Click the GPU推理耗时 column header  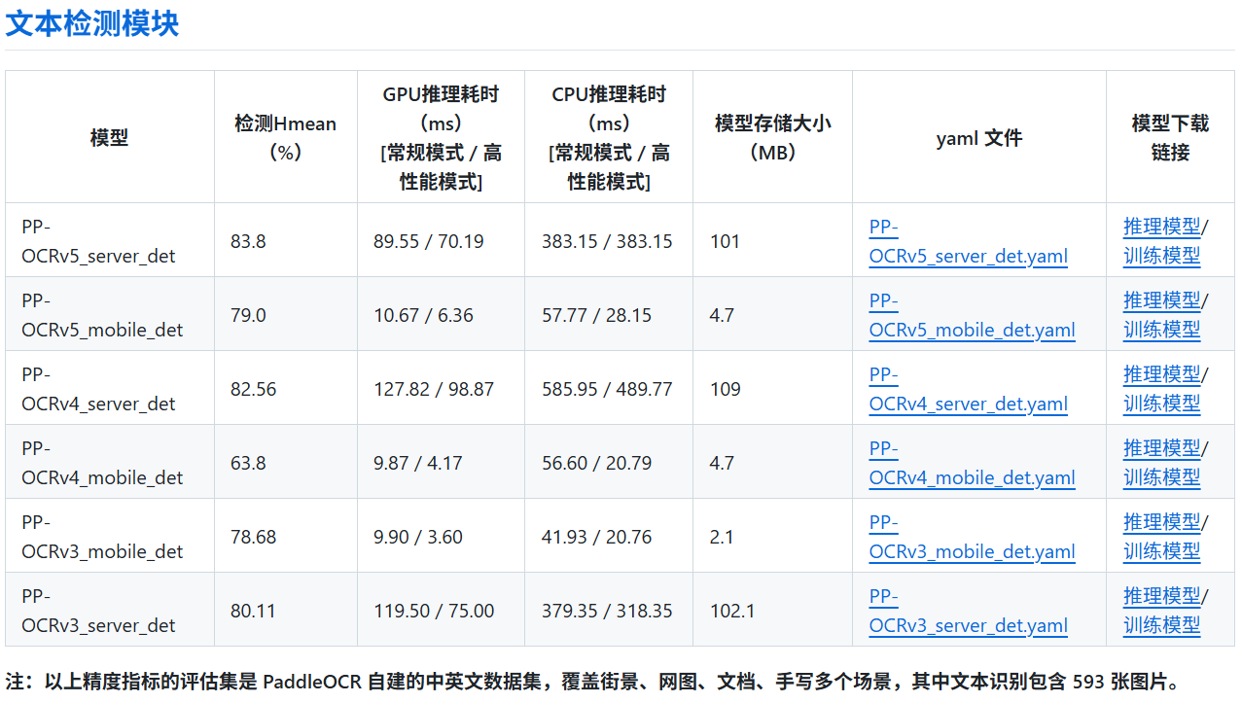[441, 138]
